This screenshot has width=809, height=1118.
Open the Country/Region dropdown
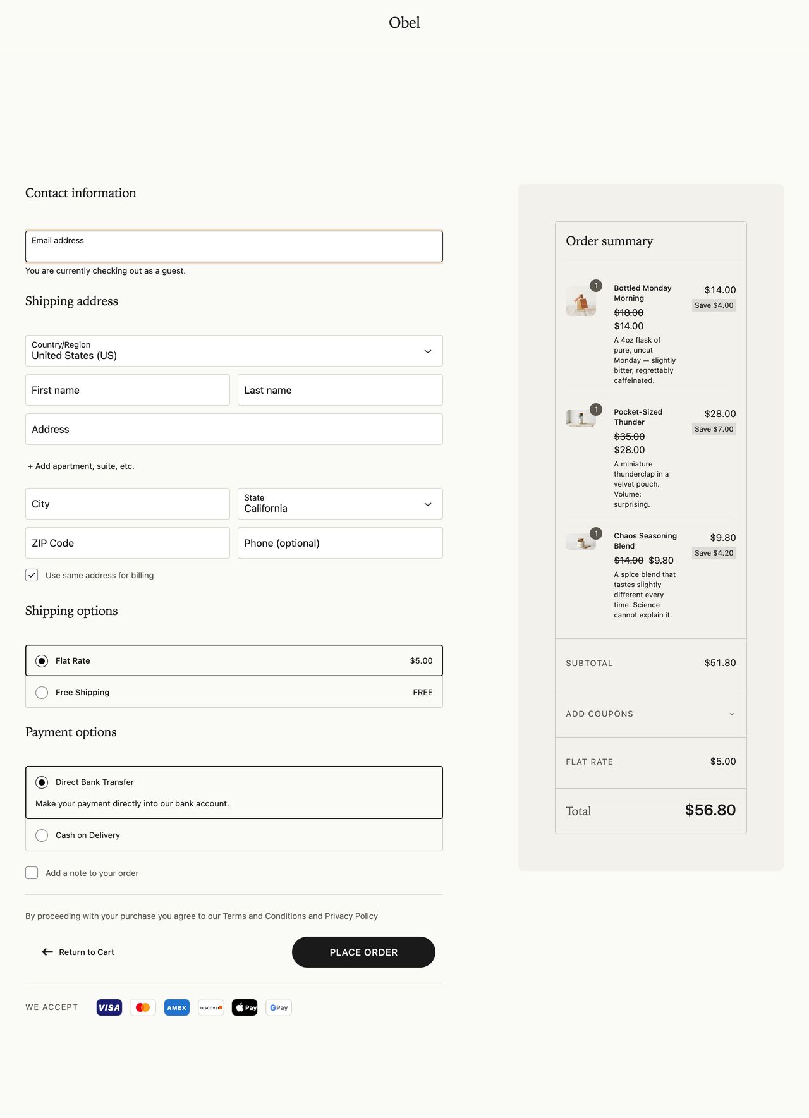click(x=234, y=351)
